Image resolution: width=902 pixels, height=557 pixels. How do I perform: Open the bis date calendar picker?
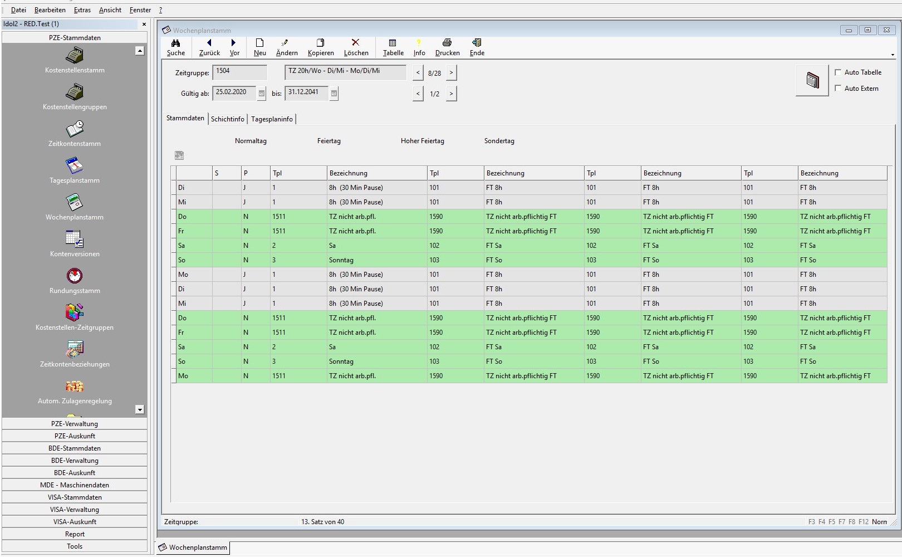coord(334,94)
